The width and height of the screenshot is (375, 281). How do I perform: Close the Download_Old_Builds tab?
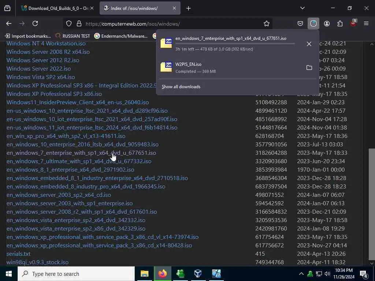[92, 8]
